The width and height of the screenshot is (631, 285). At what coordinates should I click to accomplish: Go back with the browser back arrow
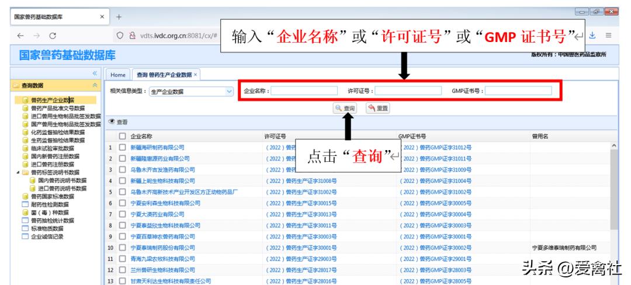click(20, 36)
